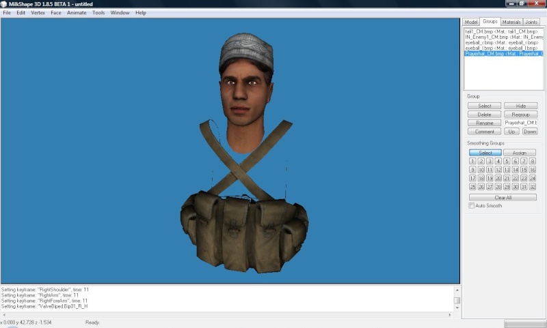The image size is (547, 328).
Task: Switch to the Groups tab
Action: pos(490,21)
